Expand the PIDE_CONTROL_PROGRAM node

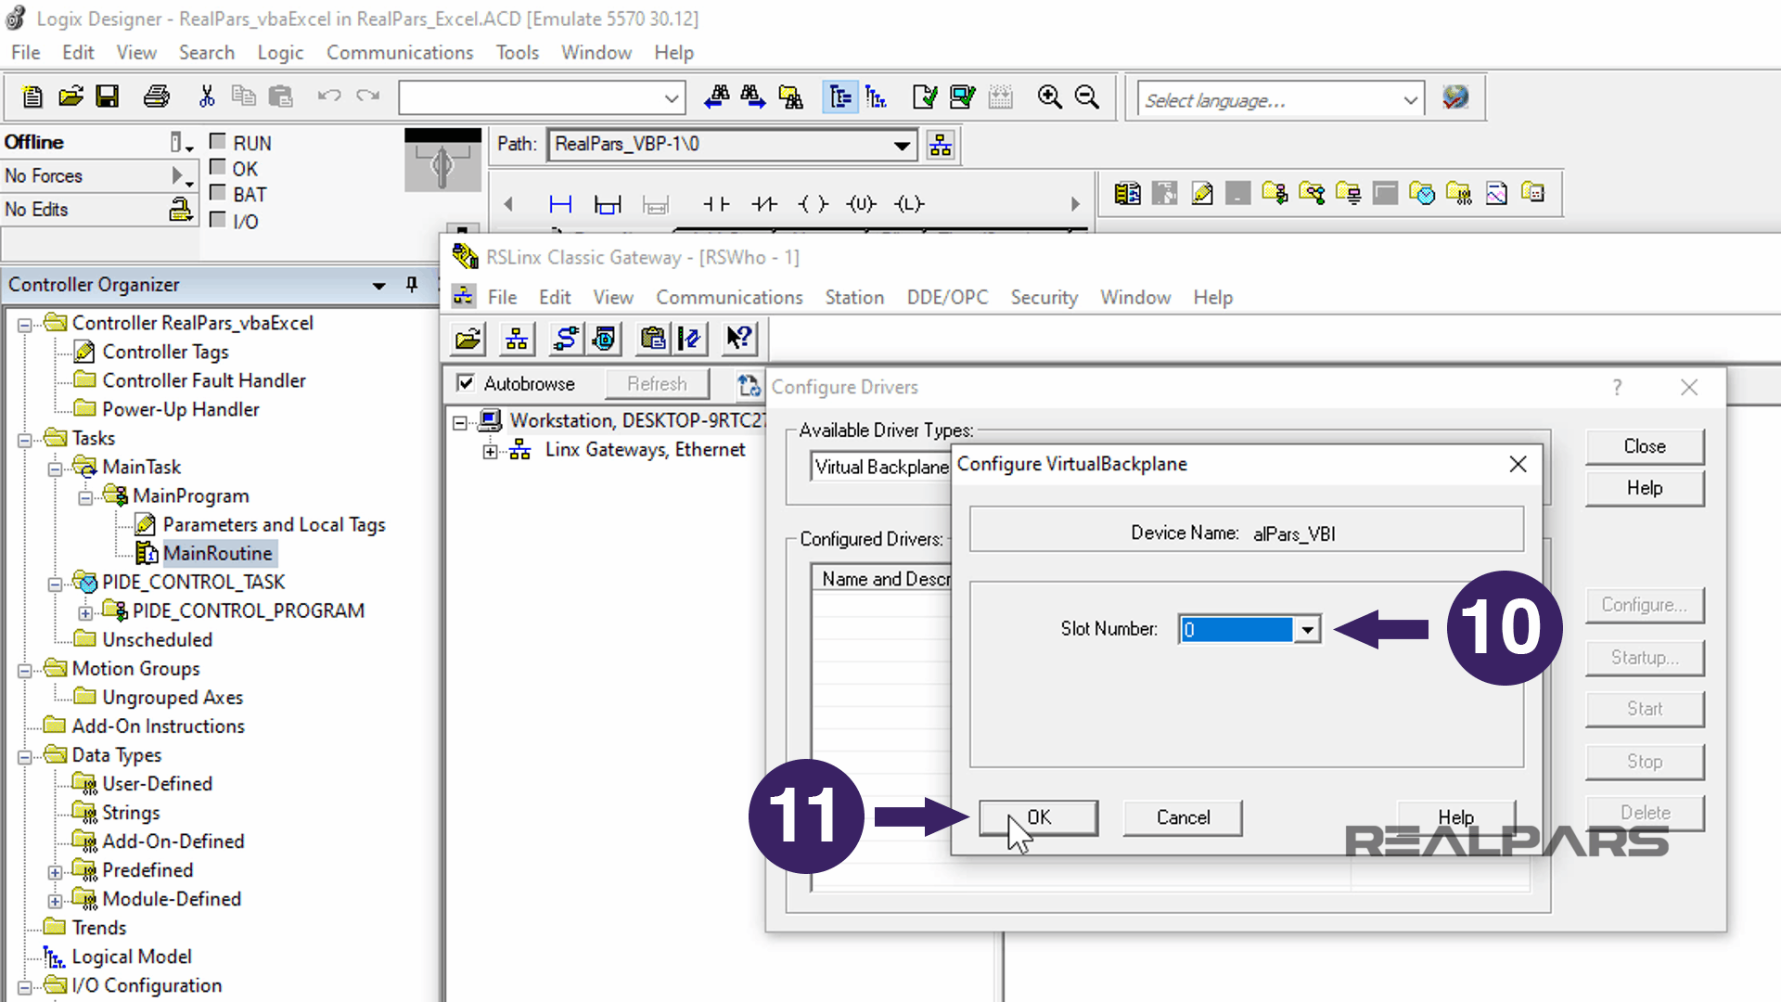(x=85, y=613)
